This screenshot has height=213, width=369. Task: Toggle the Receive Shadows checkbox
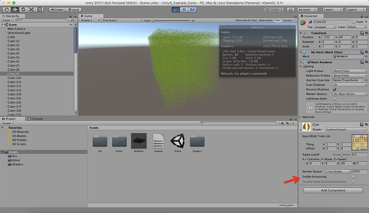(334, 90)
